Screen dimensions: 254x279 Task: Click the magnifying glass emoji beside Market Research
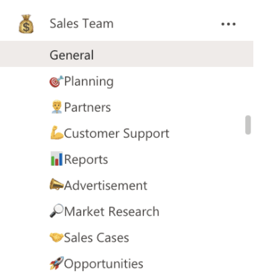coord(56,211)
